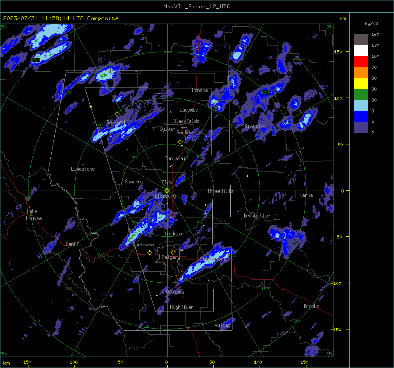The width and height of the screenshot is (394, 368).
Task: Click the yellow diamond marker near RockyMH
Action: (117, 114)
